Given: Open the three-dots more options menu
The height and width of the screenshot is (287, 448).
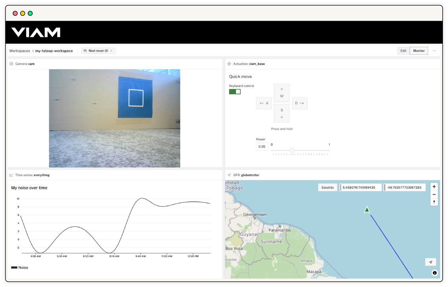Looking at the screenshot, I should point(434,51).
